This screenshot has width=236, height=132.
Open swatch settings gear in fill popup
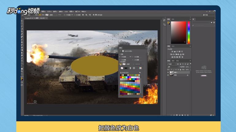tap(140, 73)
